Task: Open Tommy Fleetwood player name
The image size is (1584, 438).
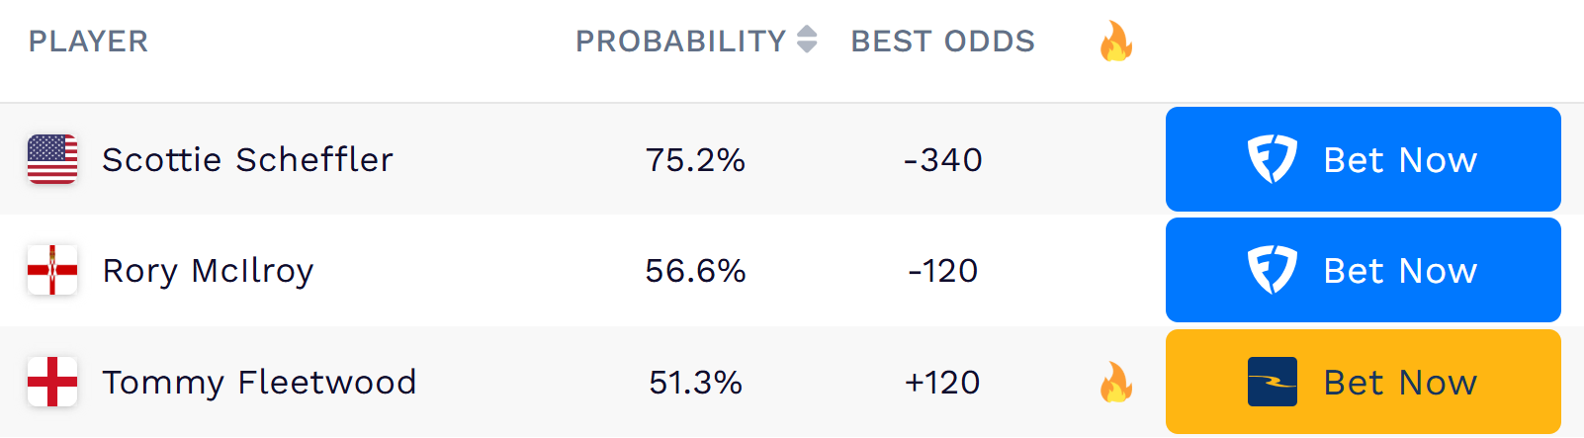Action: click(259, 382)
